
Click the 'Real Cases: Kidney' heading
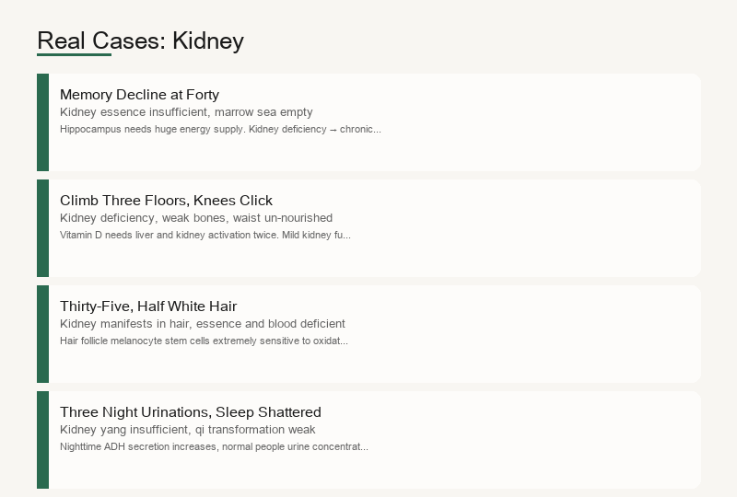[x=141, y=40]
